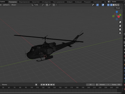Image resolution: width=125 pixels, height=94 pixels.
Task: Open the pivot point dropdown
Action: pos(43,5)
